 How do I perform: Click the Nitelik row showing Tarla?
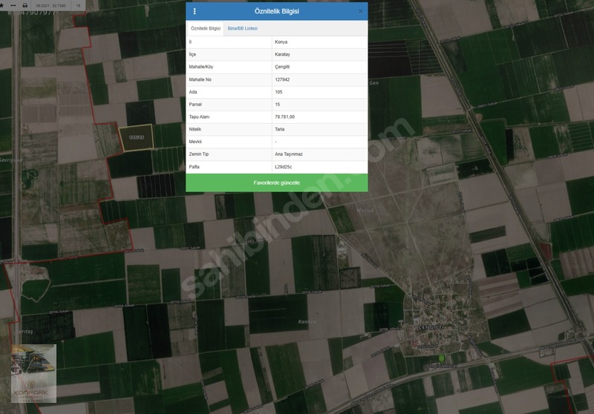(276, 129)
